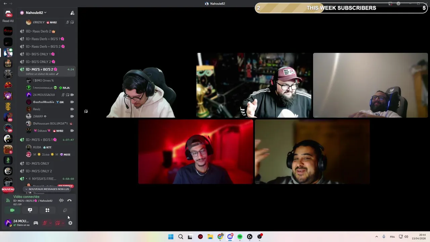Open the invite members icon next to Nahoule82
The width and height of the screenshot is (430, 242).
[72, 13]
